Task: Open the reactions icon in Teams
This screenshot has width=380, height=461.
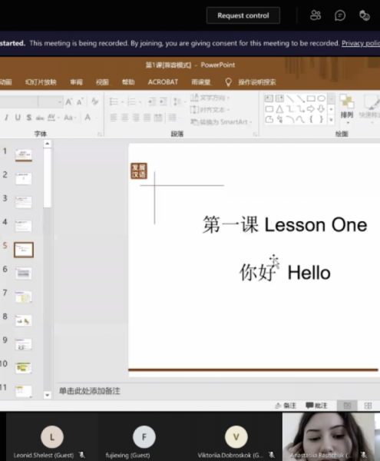Action: (365, 15)
